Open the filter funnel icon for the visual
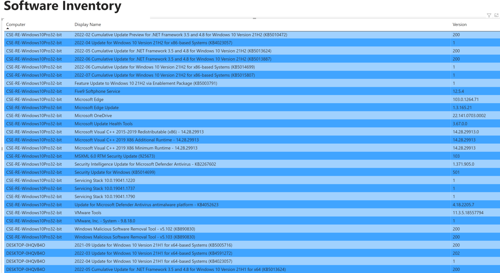The height and width of the screenshot is (273, 500). tap(489, 15)
